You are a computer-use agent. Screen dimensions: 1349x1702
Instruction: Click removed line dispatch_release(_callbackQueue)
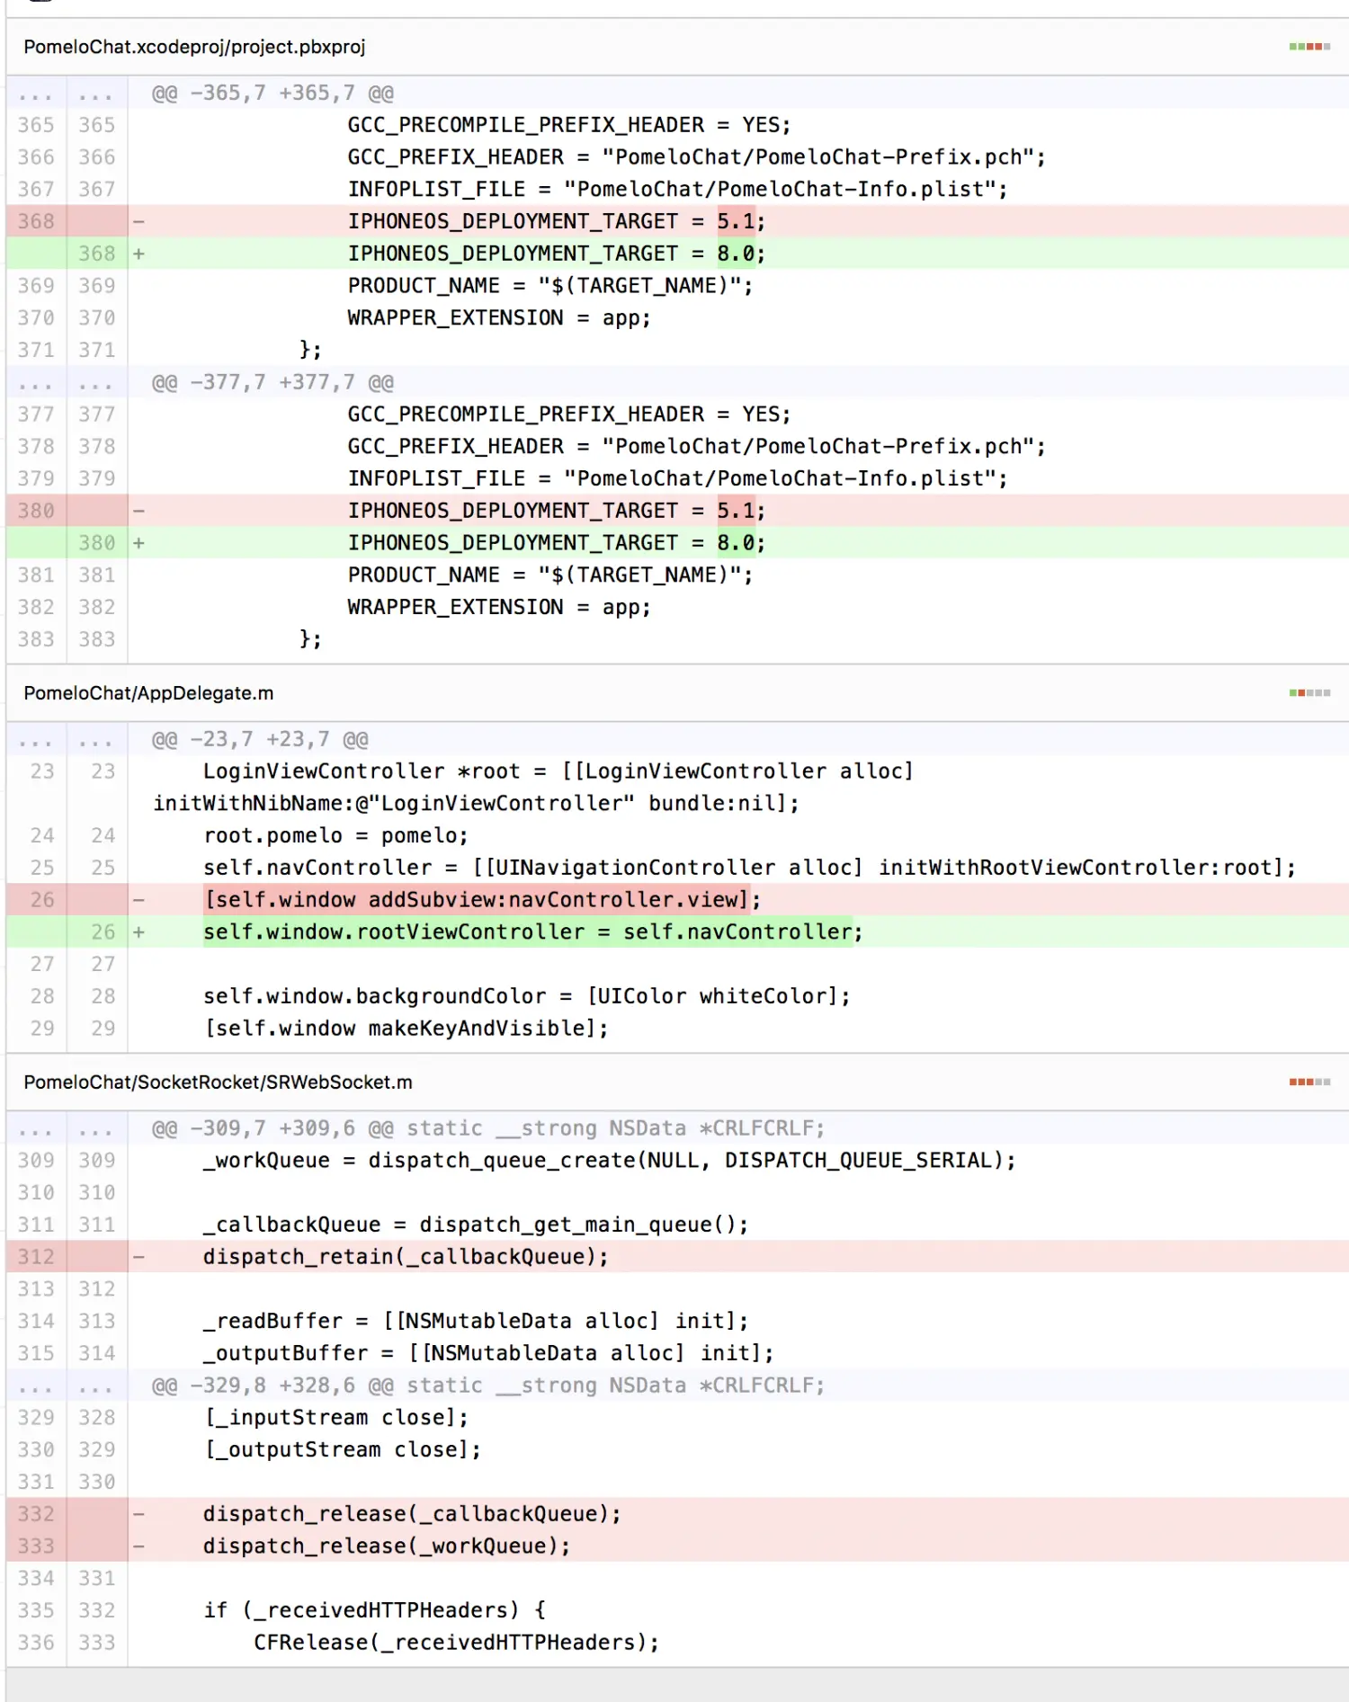pyautogui.click(x=677, y=1514)
